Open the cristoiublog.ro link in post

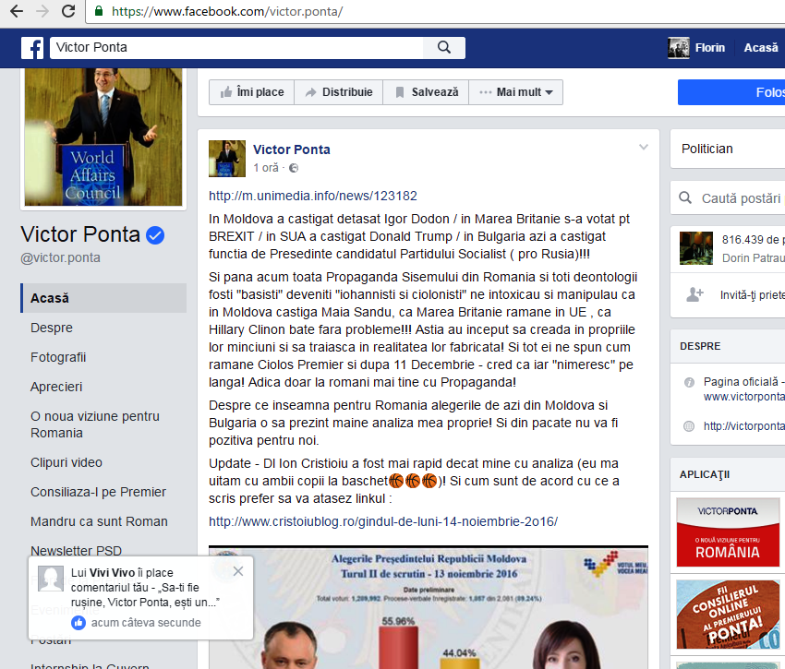coord(383,521)
